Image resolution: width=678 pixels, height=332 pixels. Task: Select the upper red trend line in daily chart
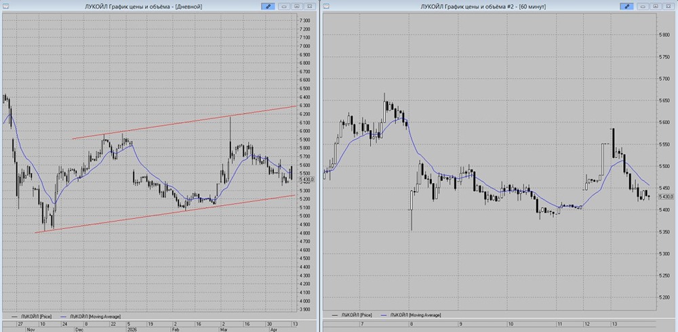(x=184, y=123)
